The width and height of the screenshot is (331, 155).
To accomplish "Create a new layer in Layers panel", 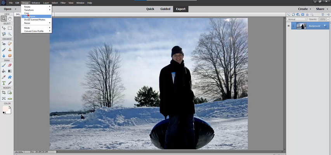I will [289, 15].
